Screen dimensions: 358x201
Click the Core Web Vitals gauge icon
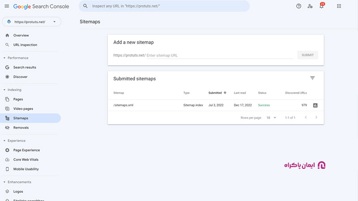pos(7,160)
